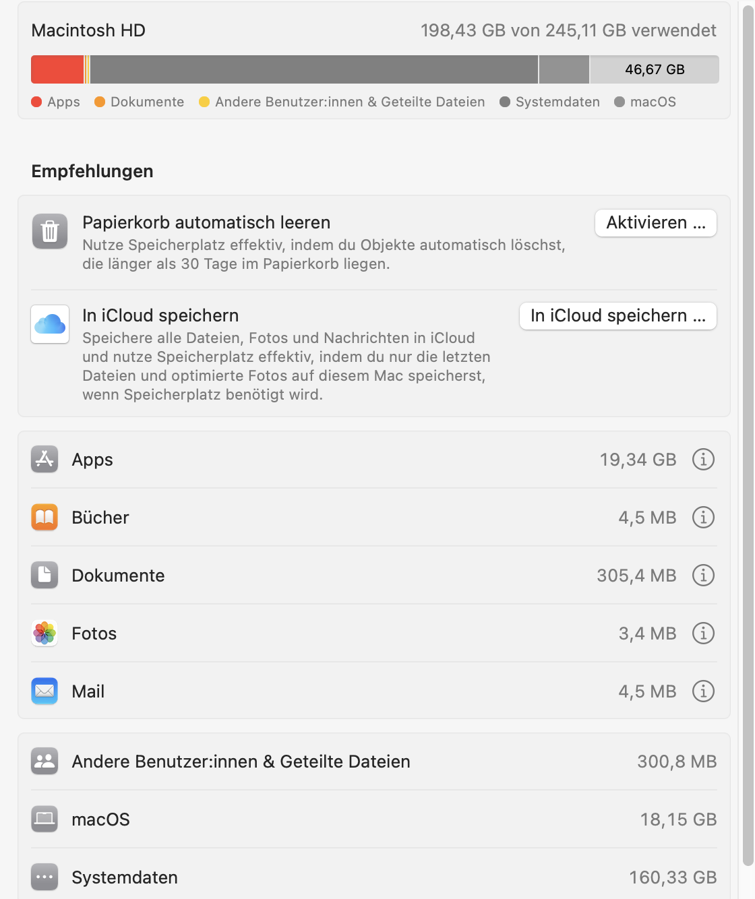
Task: Activate automatic trash emptying via Aktivieren button
Action: [x=656, y=222]
